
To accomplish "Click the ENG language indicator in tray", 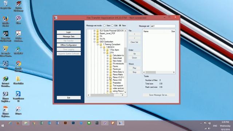I will pyautogui.click(x=215, y=126).
